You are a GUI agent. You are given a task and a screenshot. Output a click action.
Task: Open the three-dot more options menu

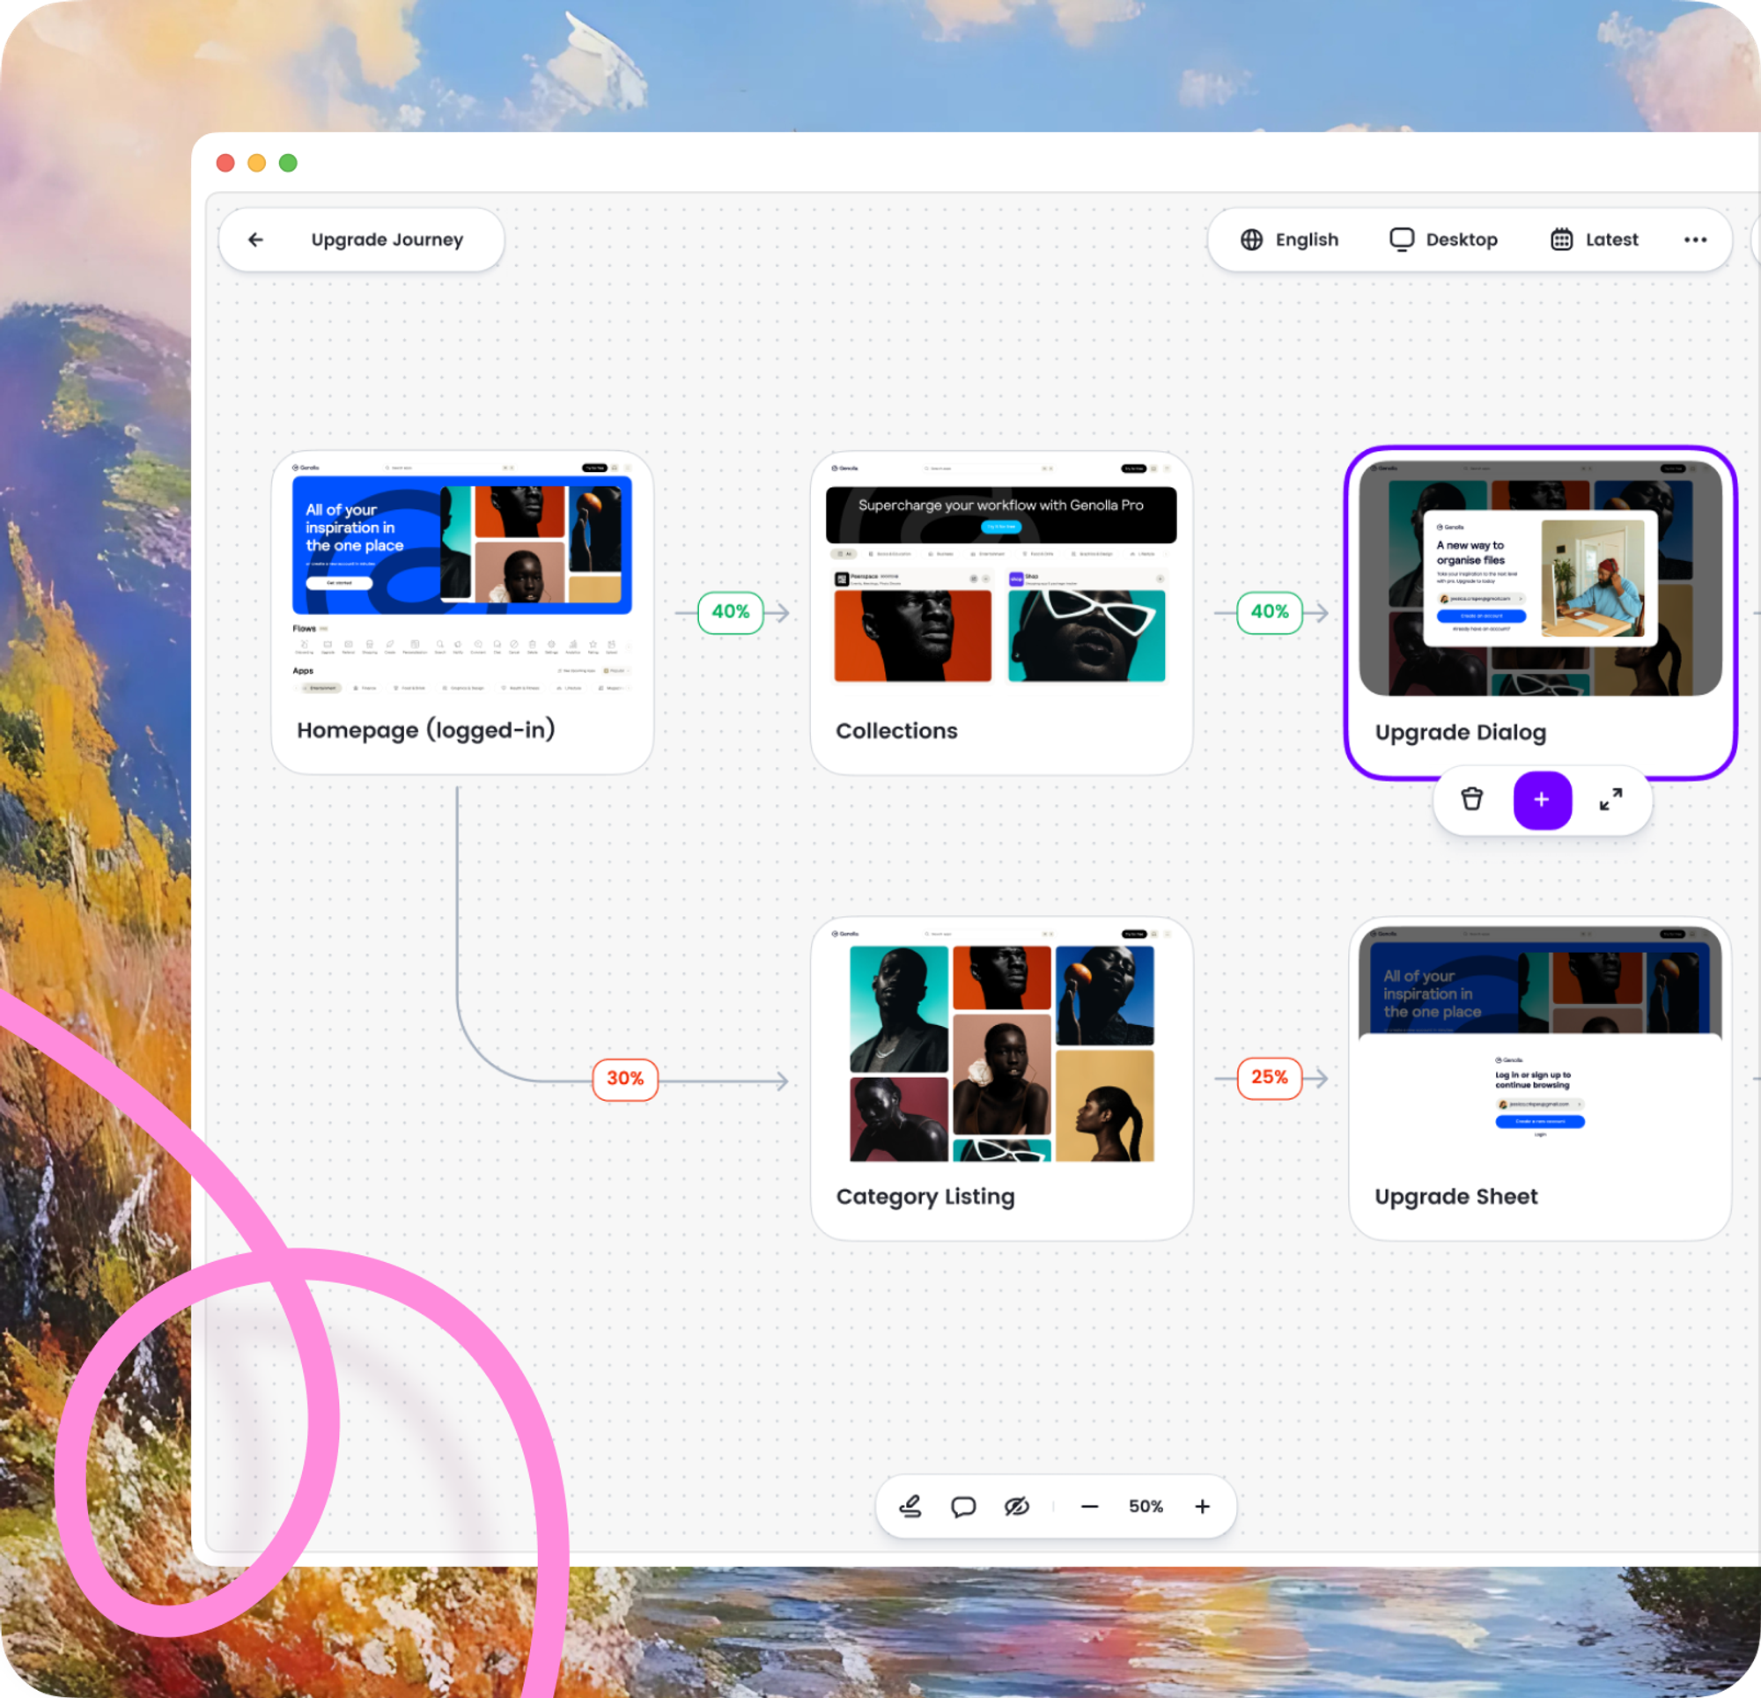click(x=1694, y=239)
